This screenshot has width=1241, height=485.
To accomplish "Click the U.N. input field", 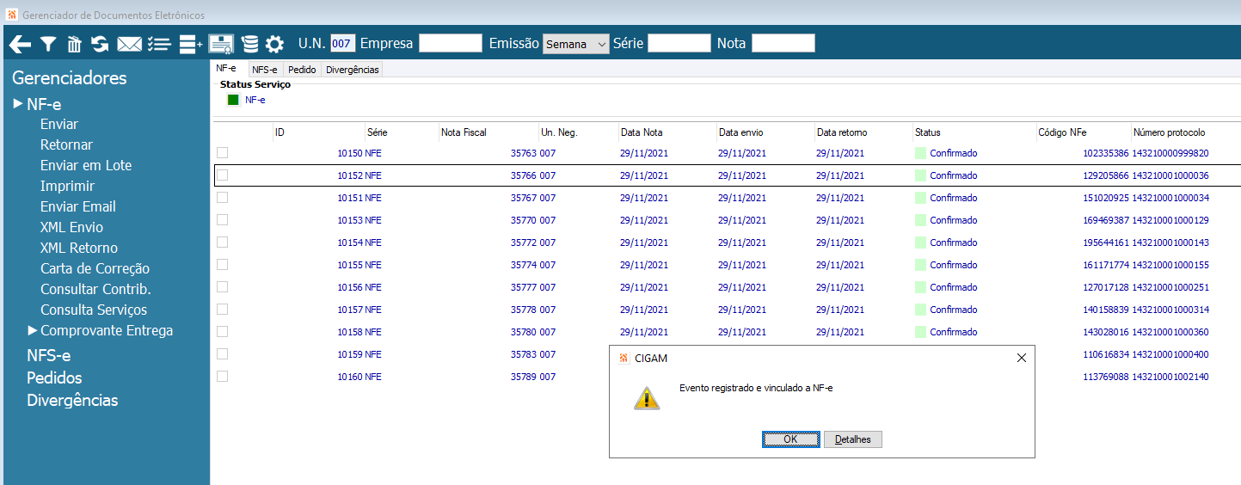I will click(342, 44).
